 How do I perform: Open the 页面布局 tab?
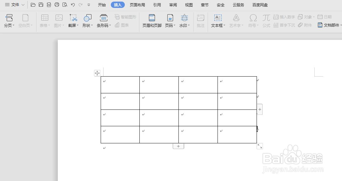137,5
